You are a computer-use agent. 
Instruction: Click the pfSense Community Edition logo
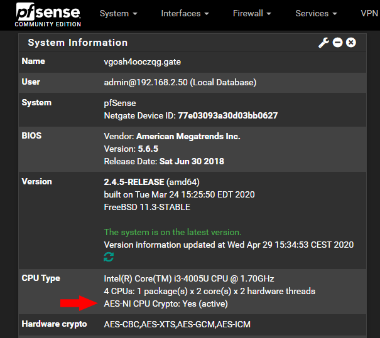pyautogui.click(x=48, y=14)
